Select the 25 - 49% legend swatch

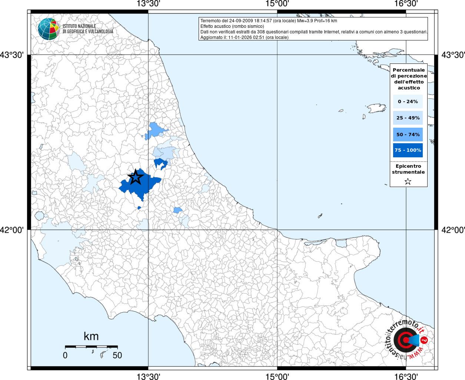pos(408,118)
